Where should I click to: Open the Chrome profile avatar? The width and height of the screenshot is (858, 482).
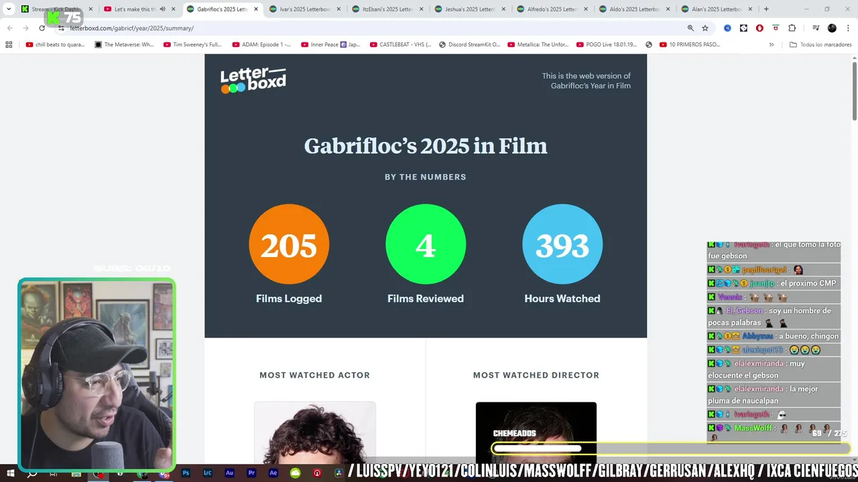point(832,28)
